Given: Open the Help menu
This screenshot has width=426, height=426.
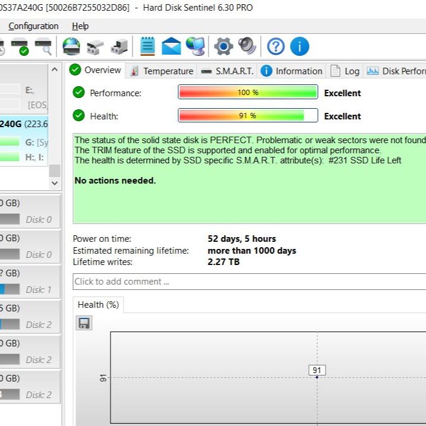Looking at the screenshot, I should 80,26.
